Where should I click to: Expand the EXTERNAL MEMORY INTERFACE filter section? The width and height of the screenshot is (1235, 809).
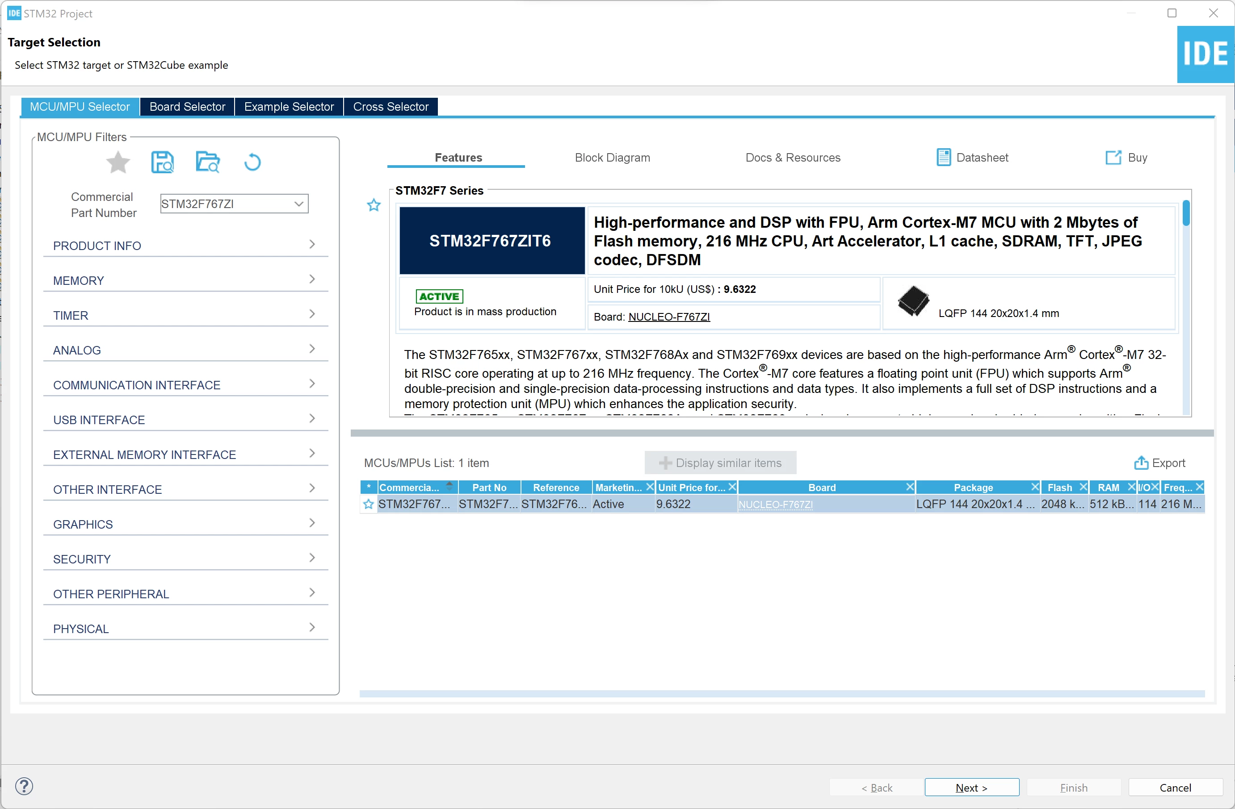pyautogui.click(x=185, y=454)
